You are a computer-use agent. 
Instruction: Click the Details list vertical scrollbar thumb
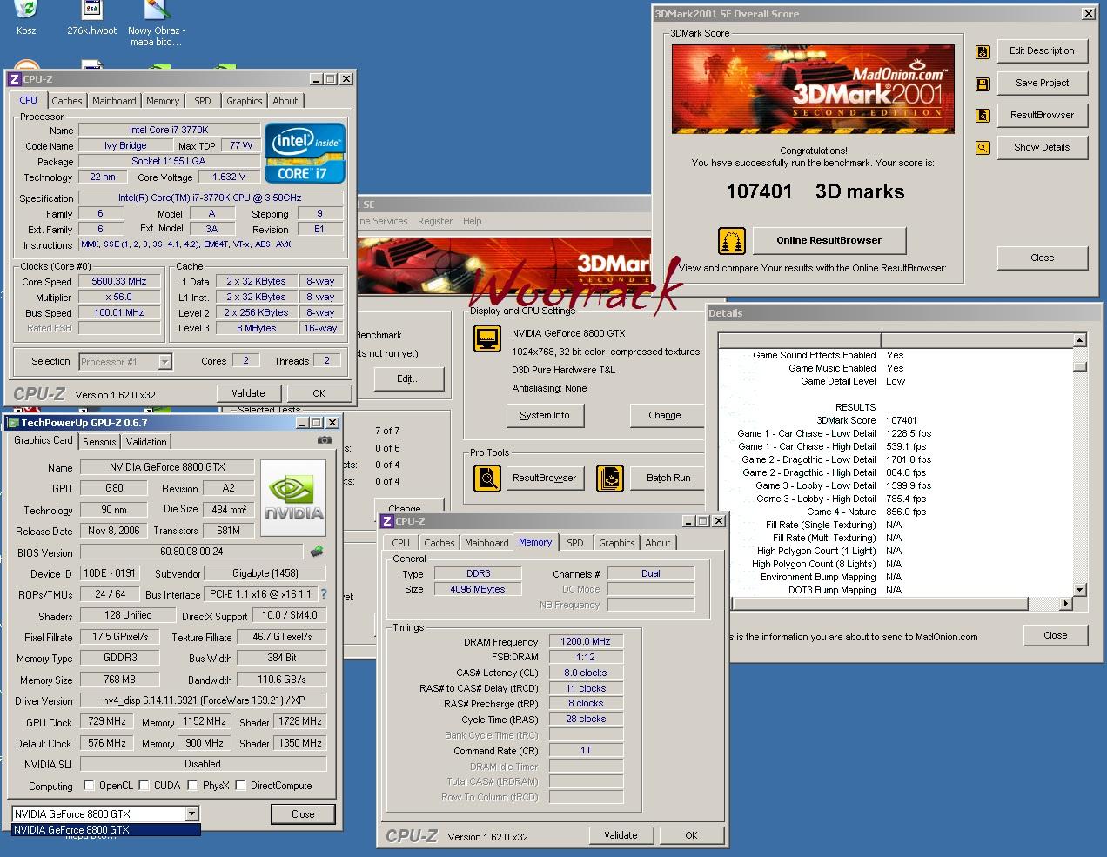pyautogui.click(x=1080, y=366)
